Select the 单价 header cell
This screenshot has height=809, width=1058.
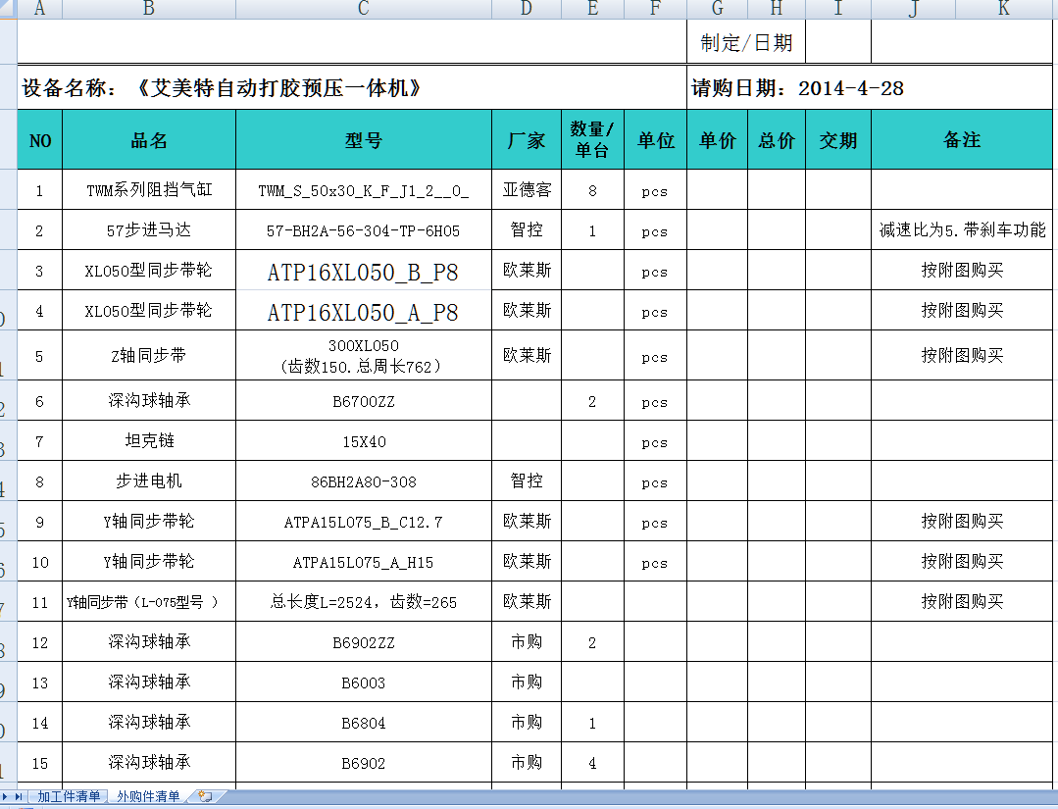[x=717, y=140]
